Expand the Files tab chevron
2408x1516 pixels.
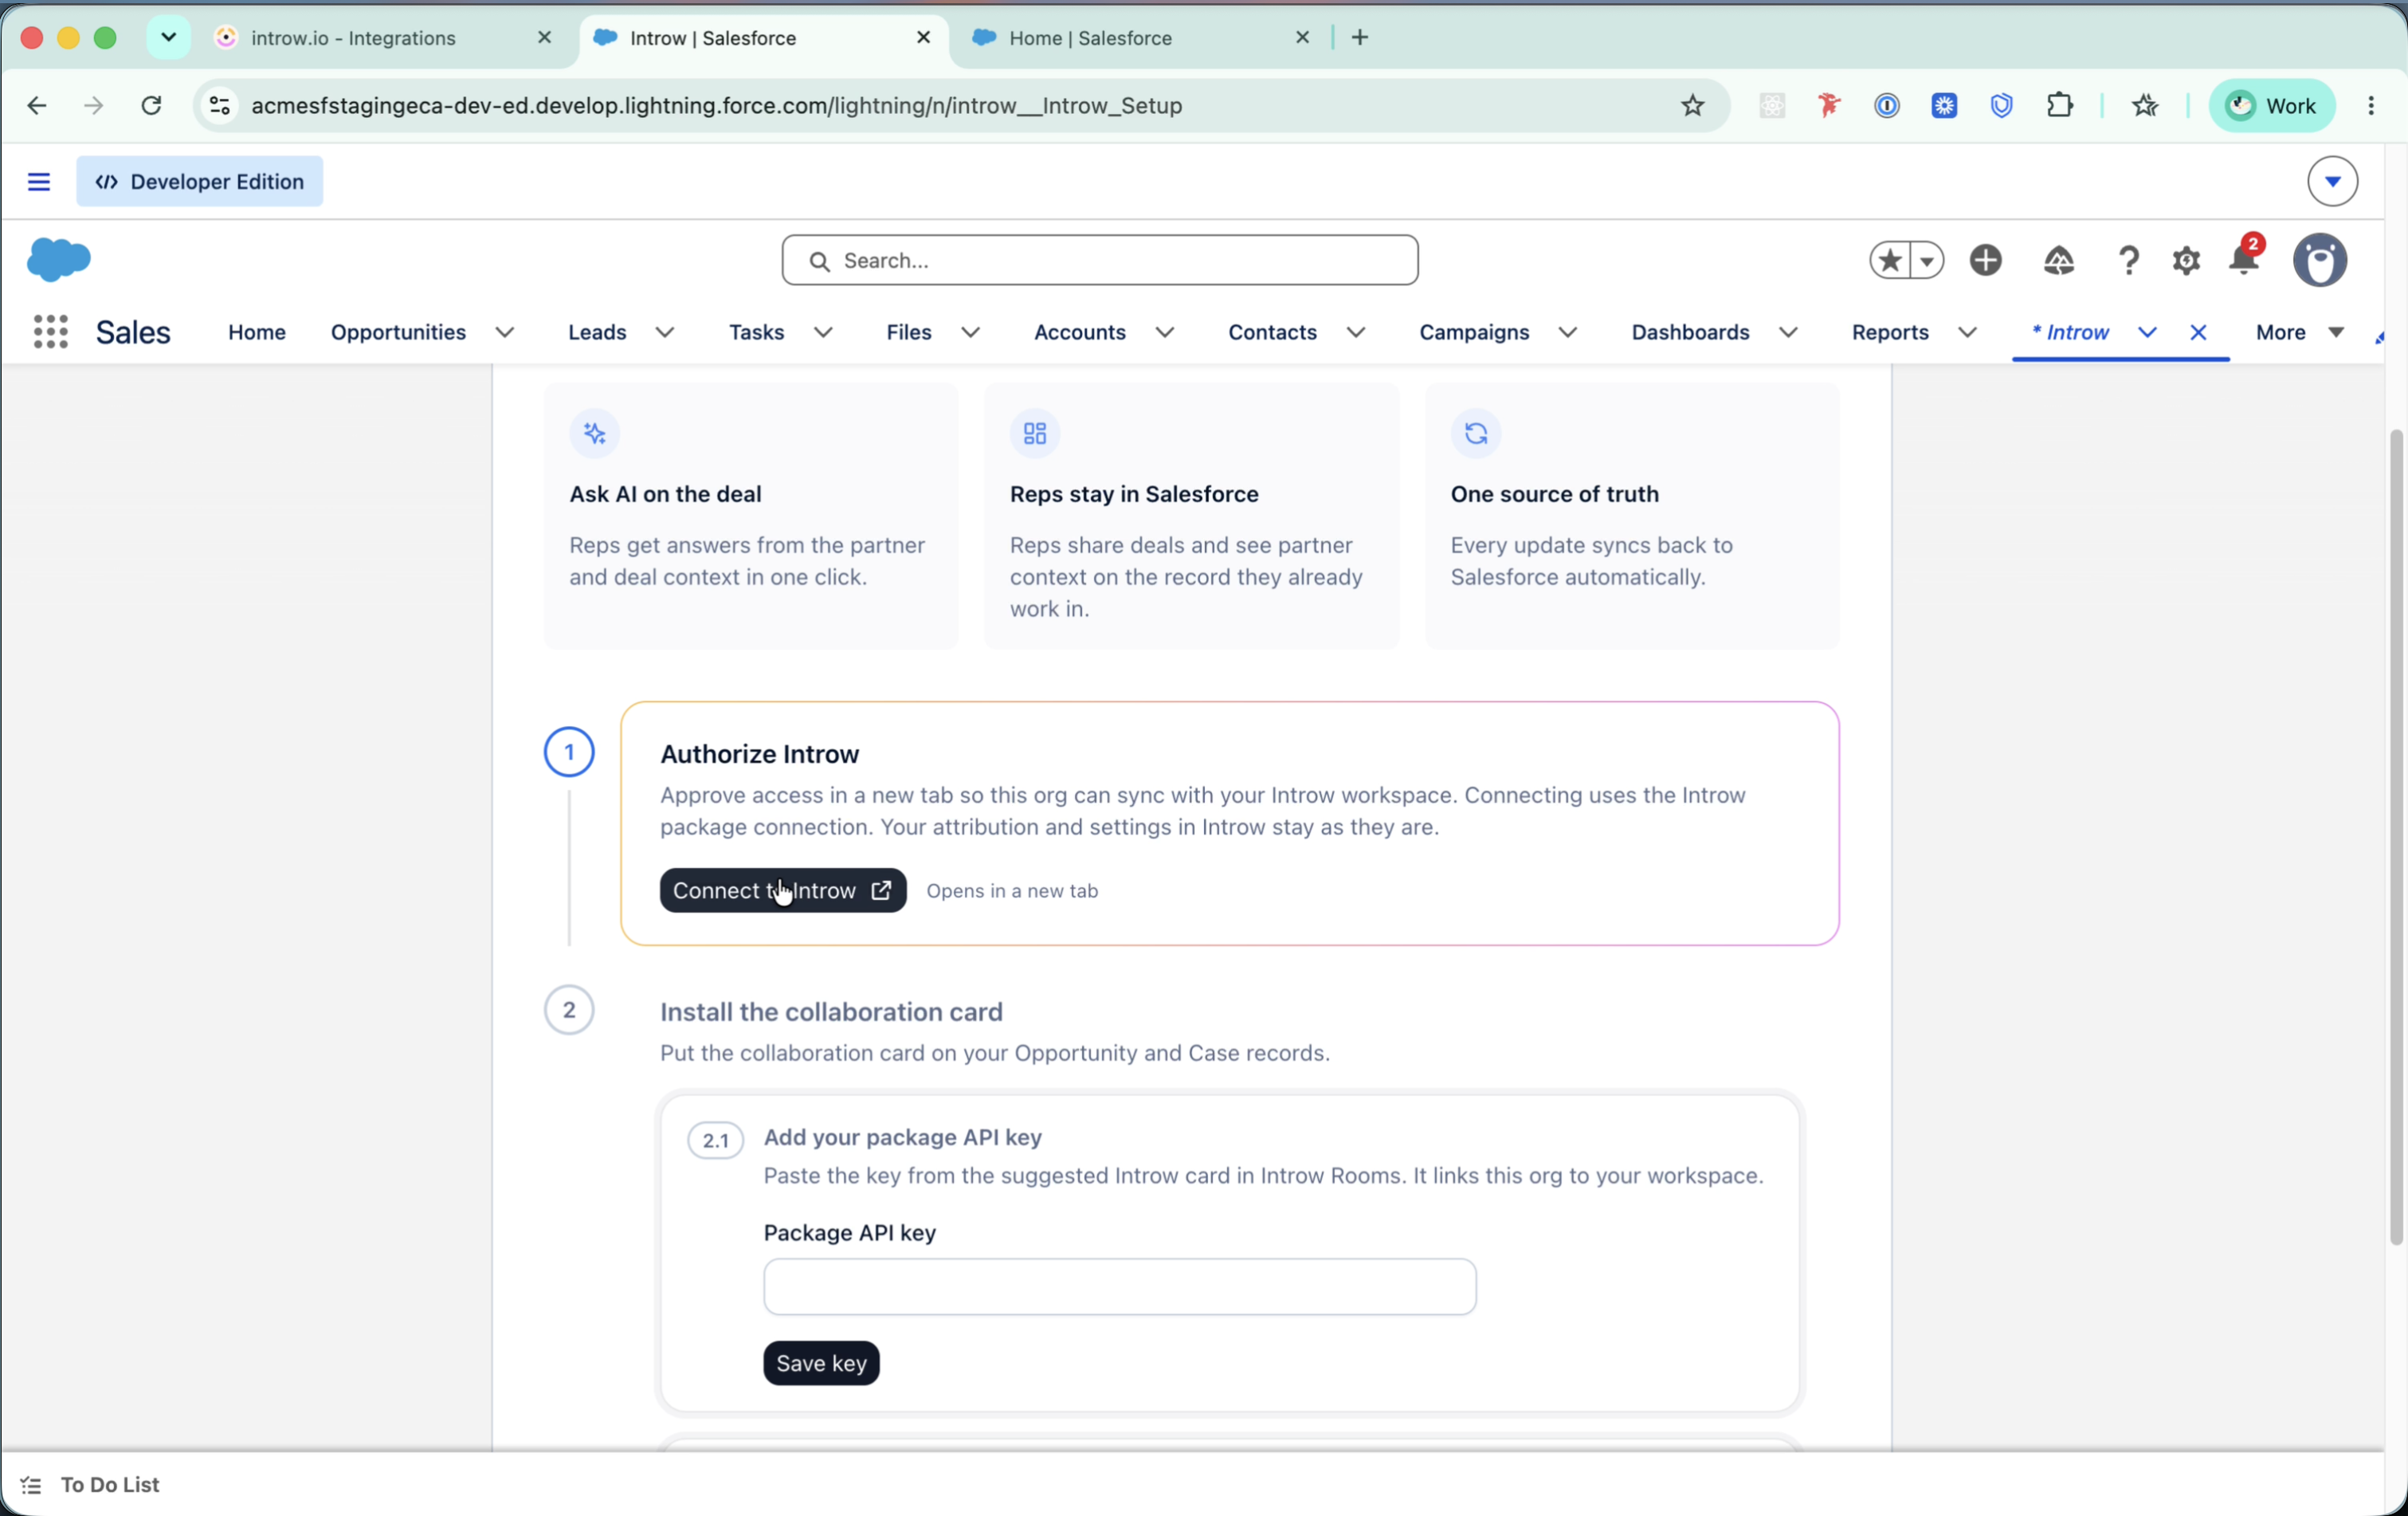pos(970,332)
